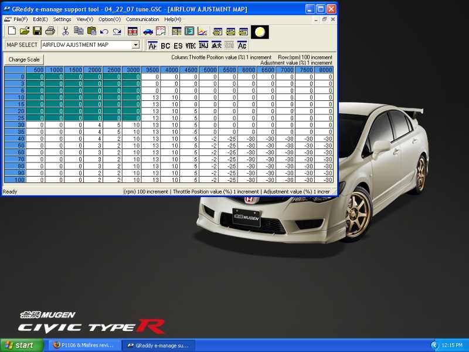Select the VTEC map button

tap(191, 45)
